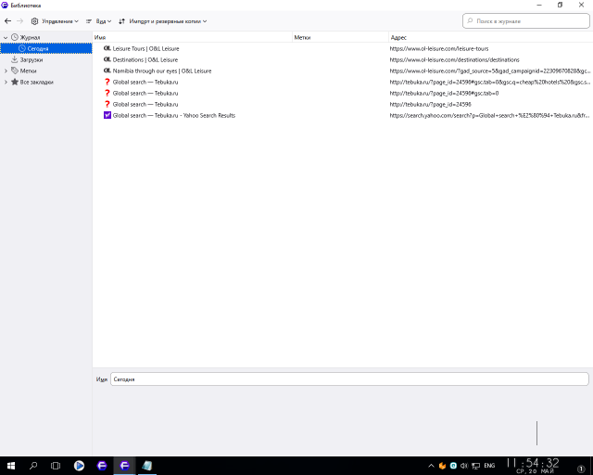
Task: Open the Windows Start menu
Action: point(11,466)
